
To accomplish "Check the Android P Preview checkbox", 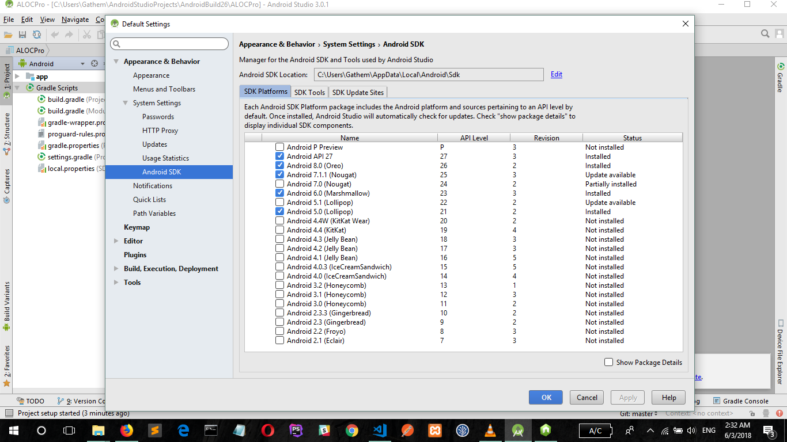I will point(279,147).
